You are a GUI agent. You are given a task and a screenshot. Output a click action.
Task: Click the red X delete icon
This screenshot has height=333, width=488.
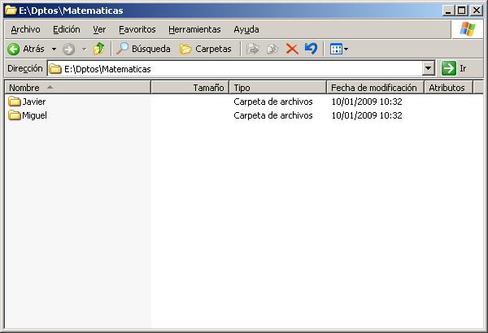292,49
